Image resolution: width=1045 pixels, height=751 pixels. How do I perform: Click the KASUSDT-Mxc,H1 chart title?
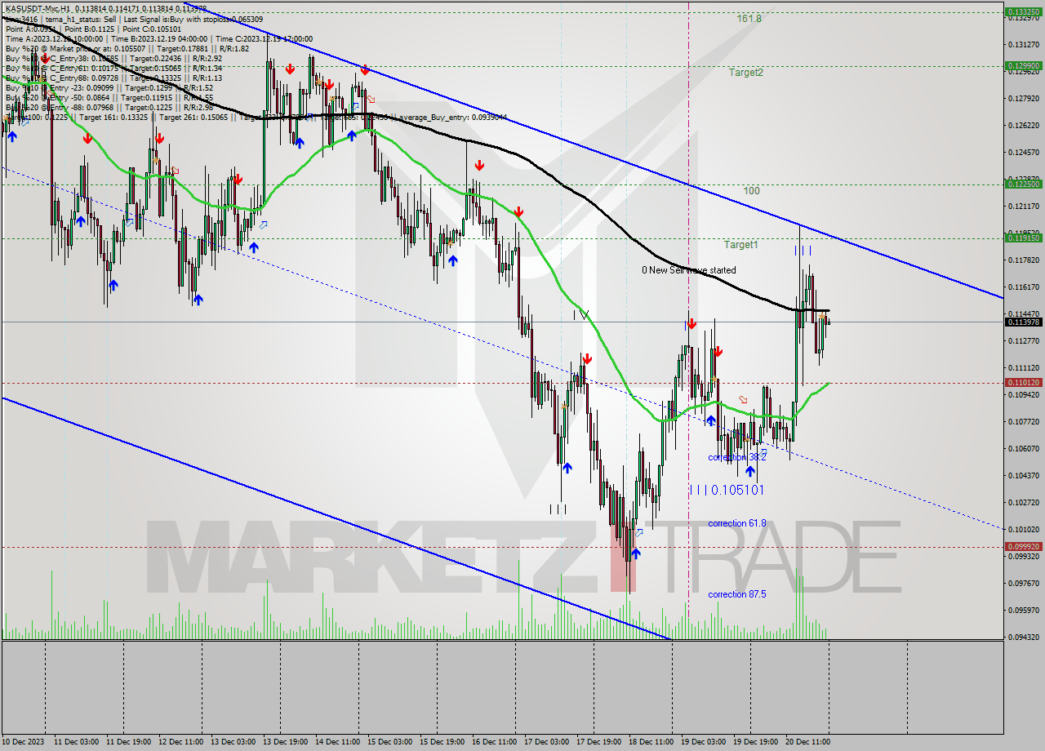(37, 7)
